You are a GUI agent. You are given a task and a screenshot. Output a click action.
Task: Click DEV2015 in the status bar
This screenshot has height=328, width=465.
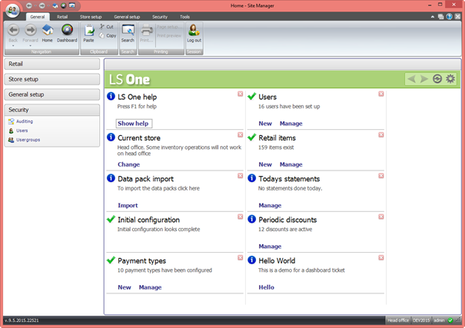(x=421, y=320)
